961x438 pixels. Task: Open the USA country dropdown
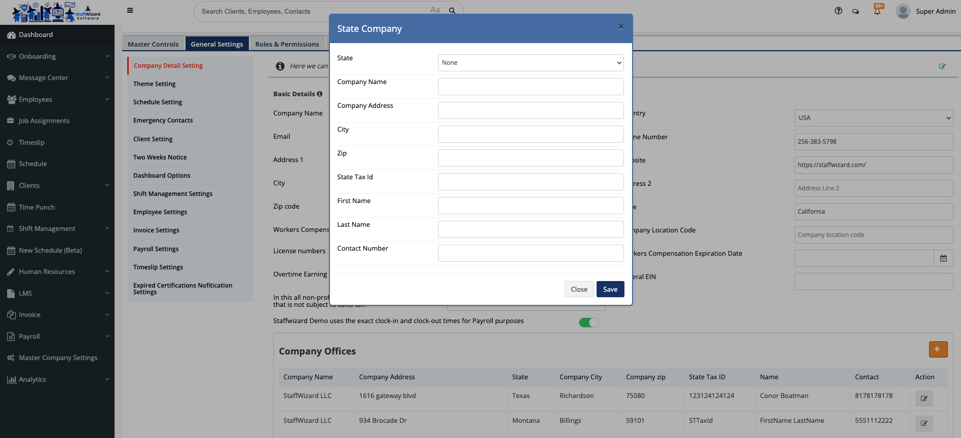pyautogui.click(x=873, y=118)
